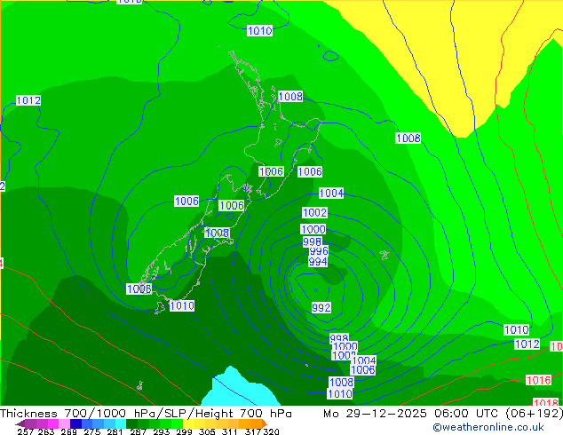Screen dimensions: 563x435
Task: Select the 992 isobar label
Action: coord(321,307)
